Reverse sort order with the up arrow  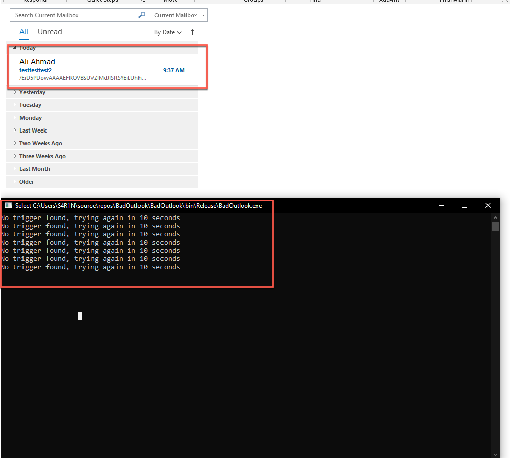point(192,32)
